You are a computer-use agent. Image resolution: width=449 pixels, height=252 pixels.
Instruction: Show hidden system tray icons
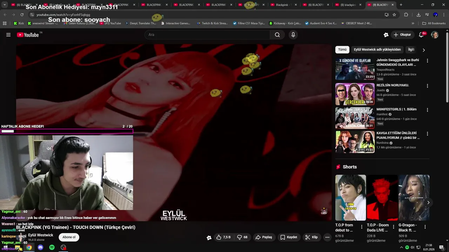401,247
